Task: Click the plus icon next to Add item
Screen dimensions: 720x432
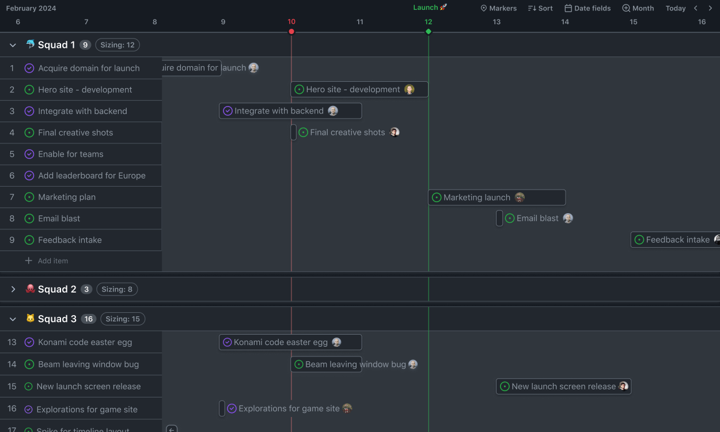Action: coord(28,261)
